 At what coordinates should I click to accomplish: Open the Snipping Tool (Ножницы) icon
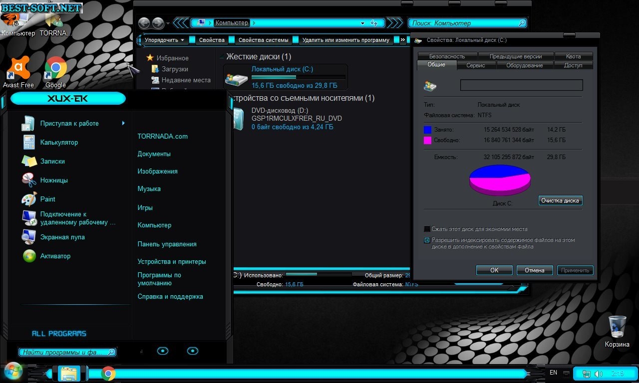pyautogui.click(x=28, y=180)
